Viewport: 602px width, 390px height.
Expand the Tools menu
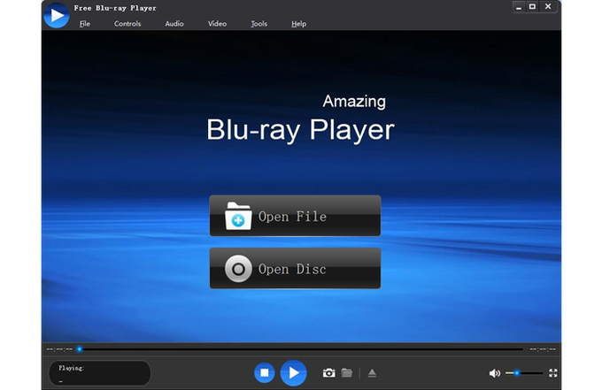pyautogui.click(x=259, y=24)
